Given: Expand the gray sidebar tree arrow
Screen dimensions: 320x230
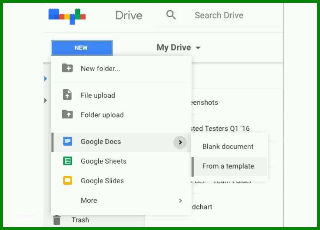Looking at the screenshot, I should coord(46,100).
